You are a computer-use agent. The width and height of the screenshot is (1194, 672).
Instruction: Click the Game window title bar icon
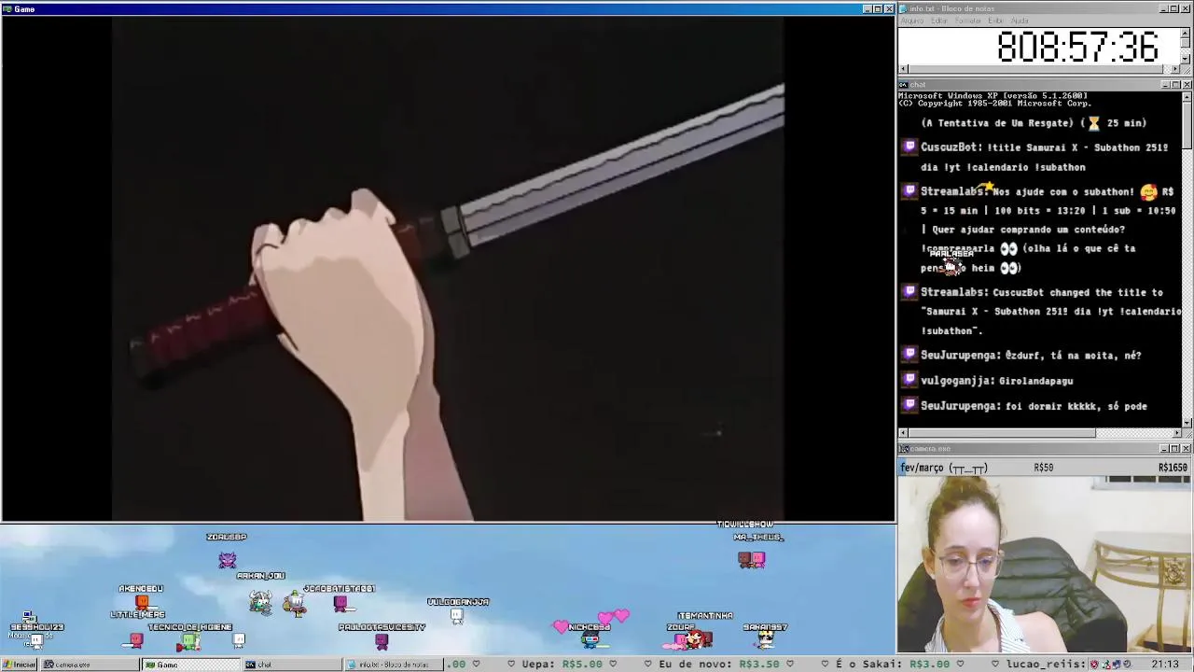pos(7,8)
